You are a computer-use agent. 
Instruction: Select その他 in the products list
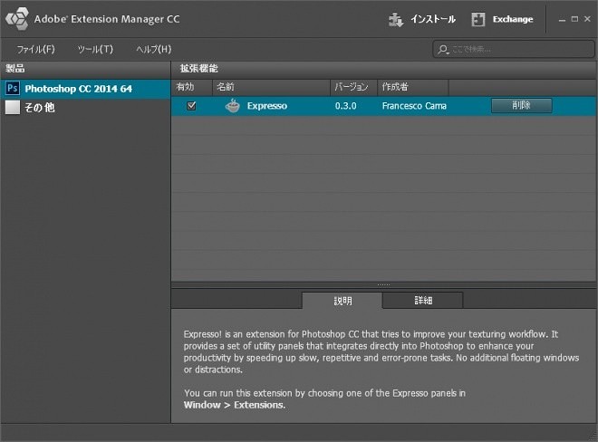tap(85, 108)
